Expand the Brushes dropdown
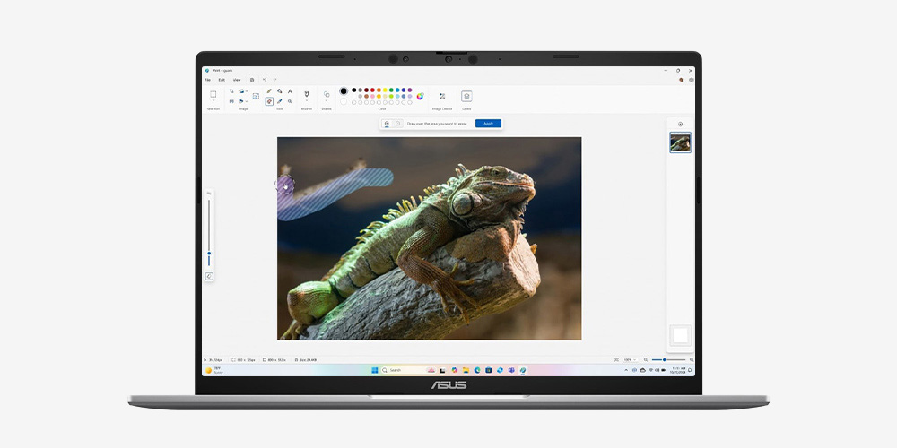The height and width of the screenshot is (448, 897). click(x=306, y=102)
